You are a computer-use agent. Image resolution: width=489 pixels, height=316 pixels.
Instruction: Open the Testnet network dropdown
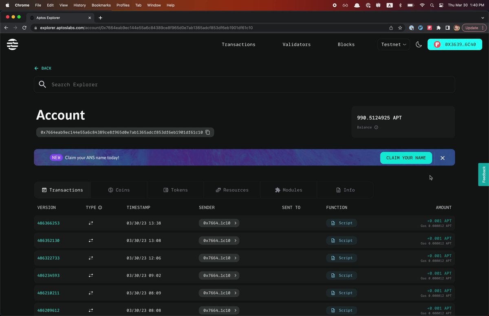pos(394,44)
